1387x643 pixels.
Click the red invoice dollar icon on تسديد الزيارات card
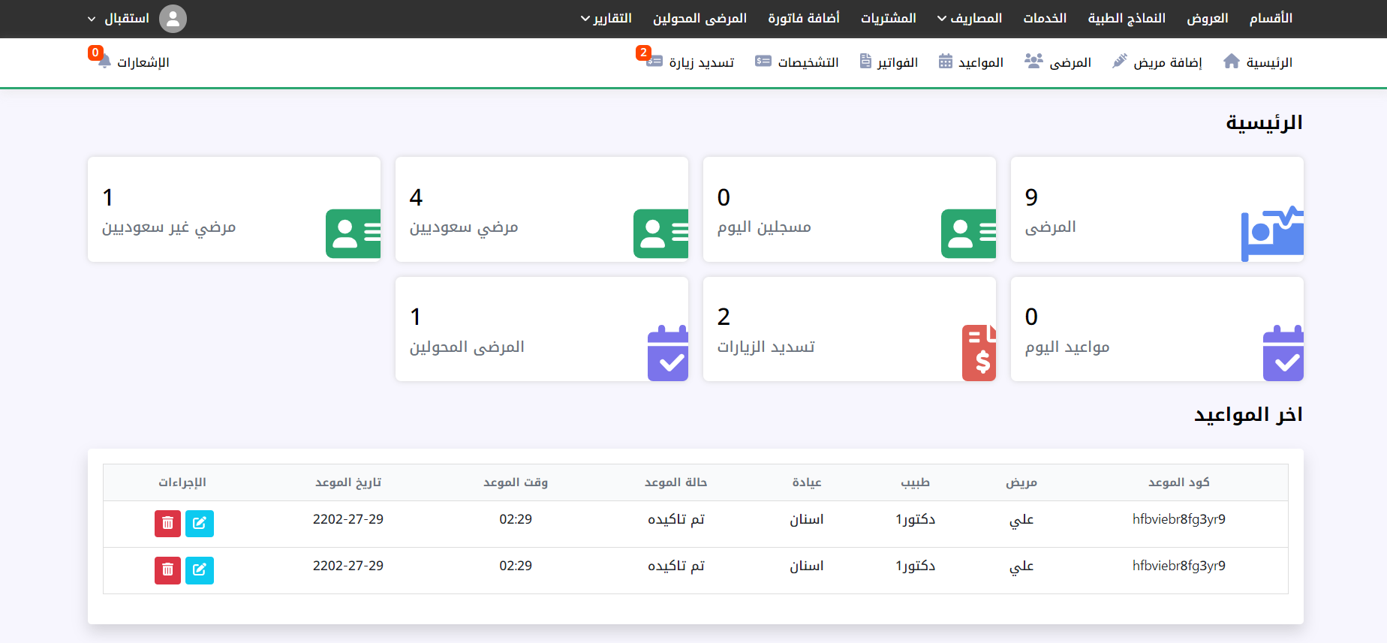point(979,353)
